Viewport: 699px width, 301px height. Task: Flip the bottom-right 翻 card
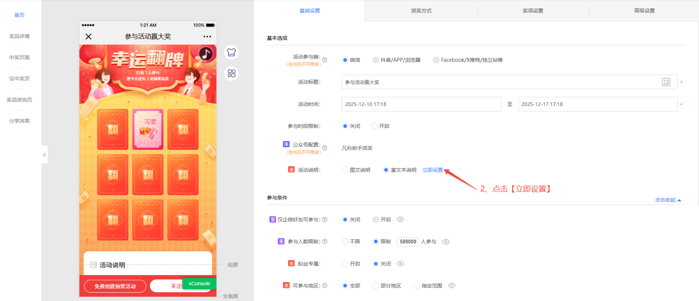(183, 220)
